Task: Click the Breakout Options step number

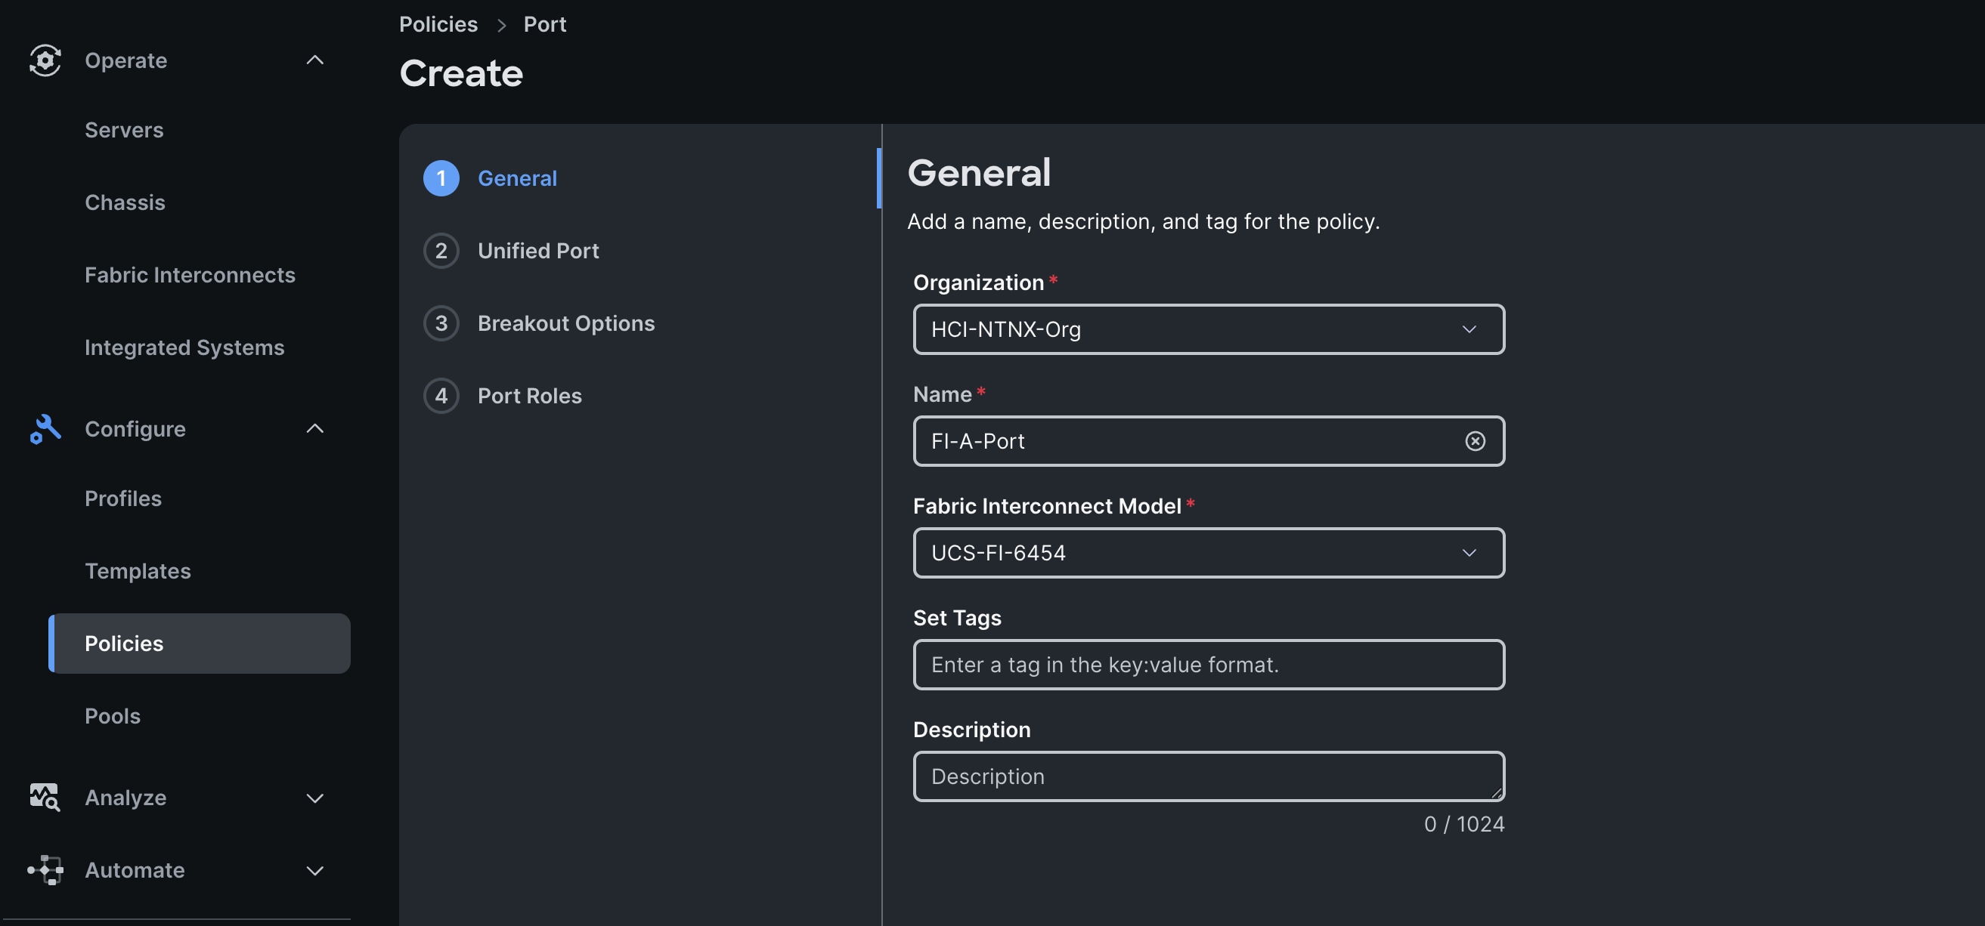Action: pyautogui.click(x=441, y=323)
